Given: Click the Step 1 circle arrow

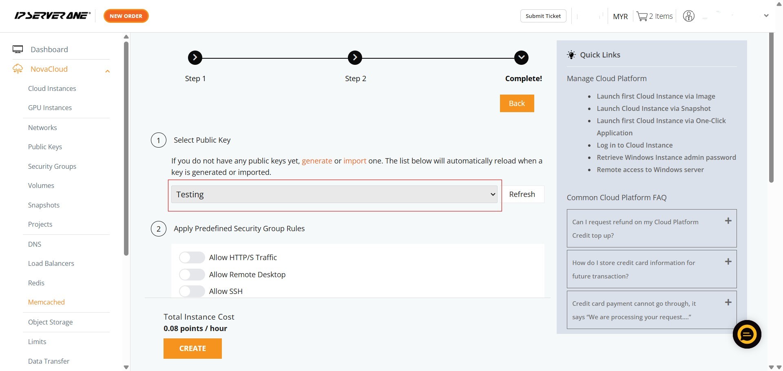Looking at the screenshot, I should click(x=195, y=58).
